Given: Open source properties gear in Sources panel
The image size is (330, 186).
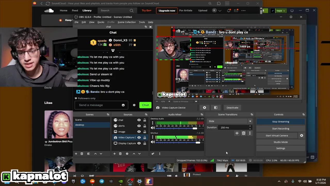Looking at the screenshot, I should (x=127, y=154).
